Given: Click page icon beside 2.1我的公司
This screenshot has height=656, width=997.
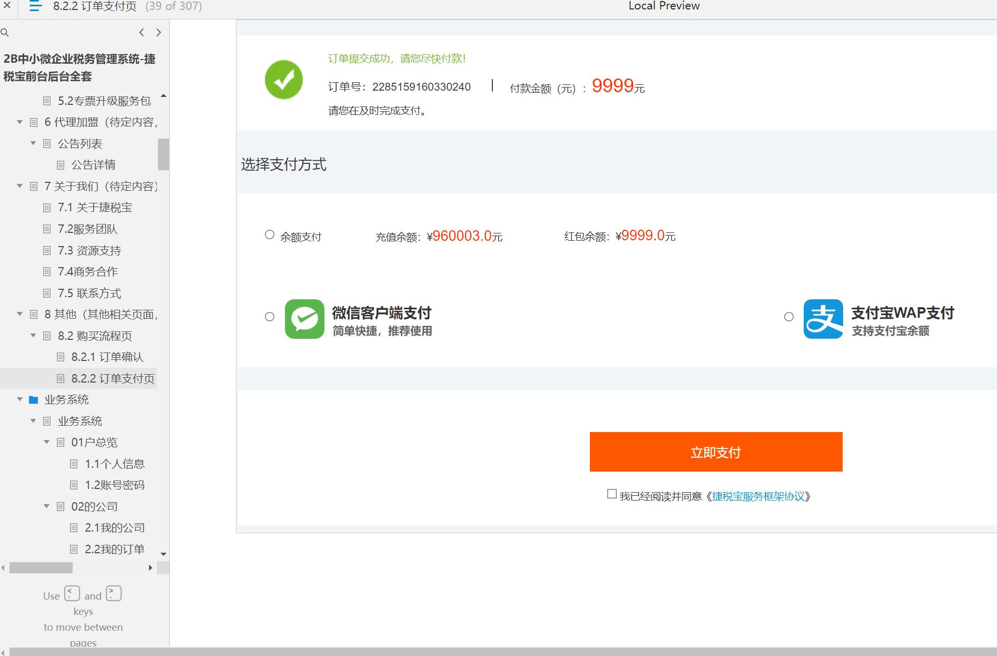Looking at the screenshot, I should [74, 528].
